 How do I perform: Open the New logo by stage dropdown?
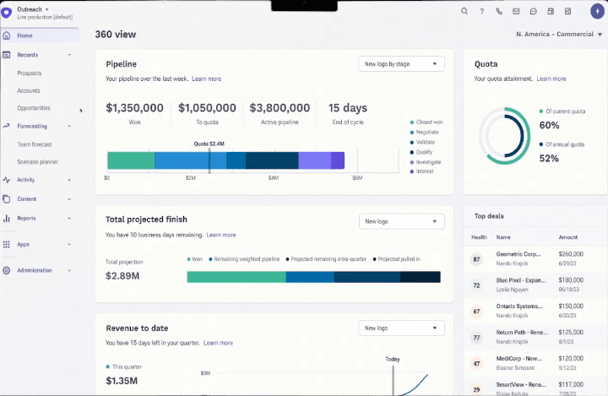(401, 64)
